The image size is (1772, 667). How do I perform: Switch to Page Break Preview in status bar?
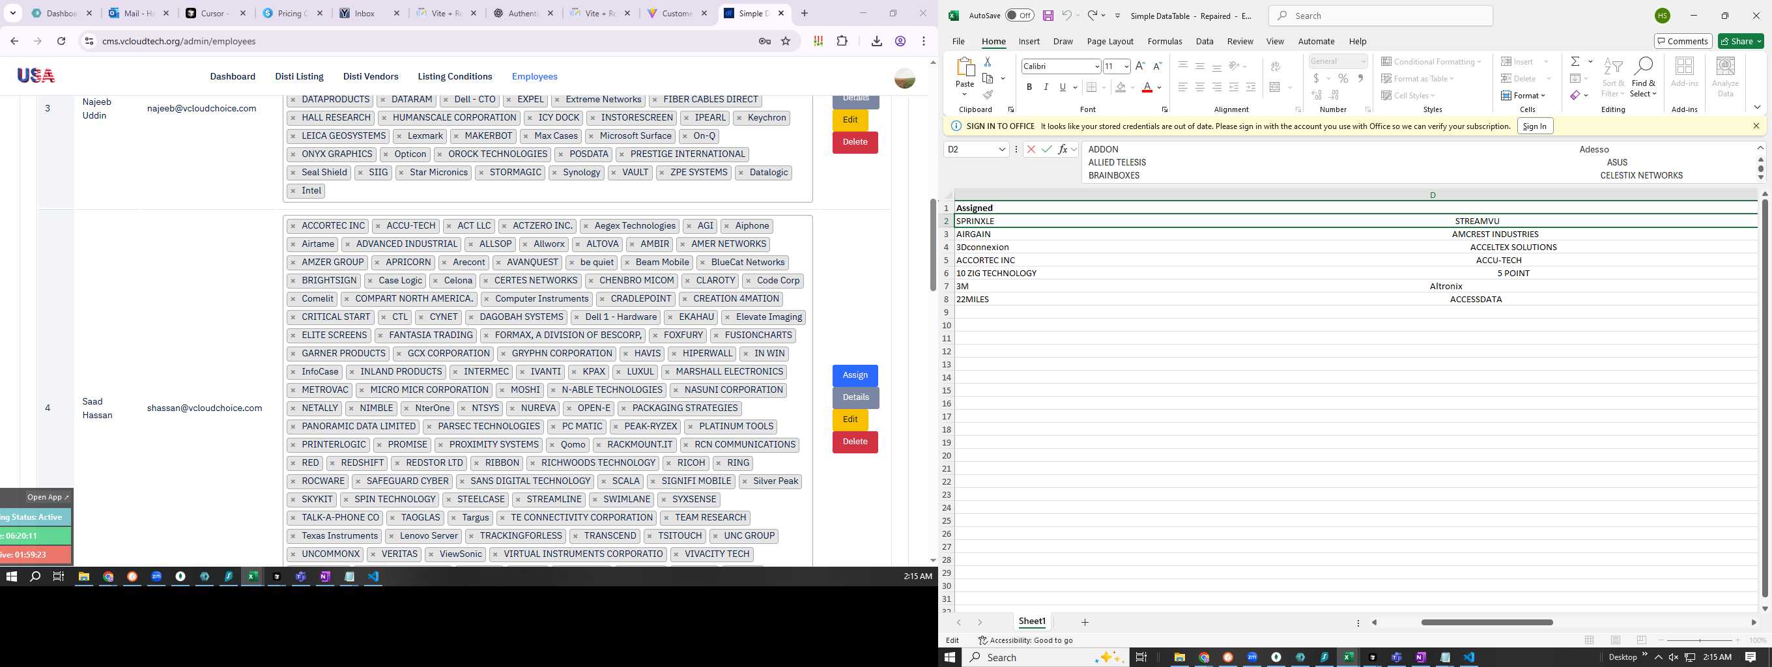[1641, 640]
